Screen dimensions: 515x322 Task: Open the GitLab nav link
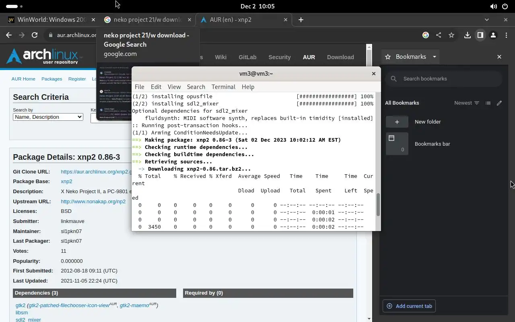click(x=247, y=57)
